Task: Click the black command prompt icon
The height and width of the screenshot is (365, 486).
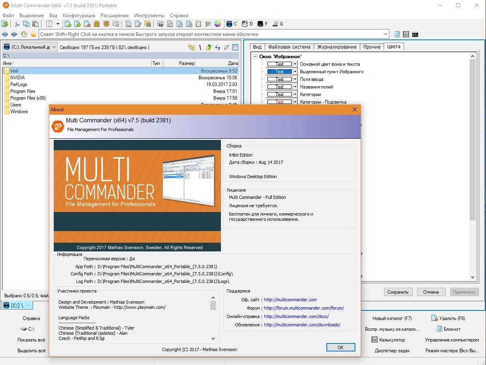Action: coord(415,34)
